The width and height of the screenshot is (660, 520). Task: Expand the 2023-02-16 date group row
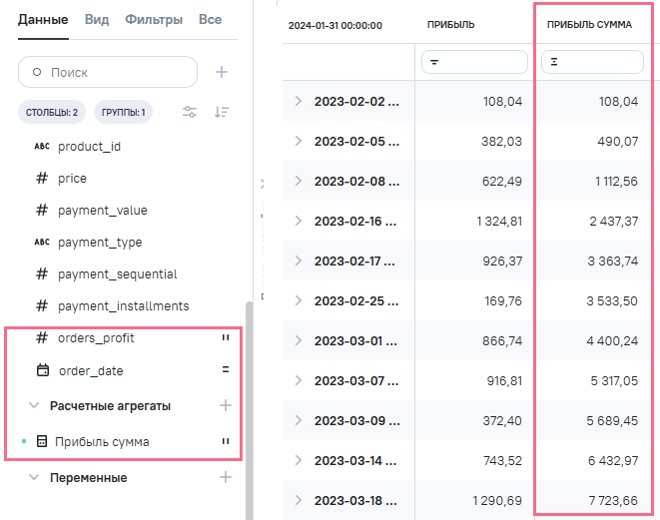[298, 220]
